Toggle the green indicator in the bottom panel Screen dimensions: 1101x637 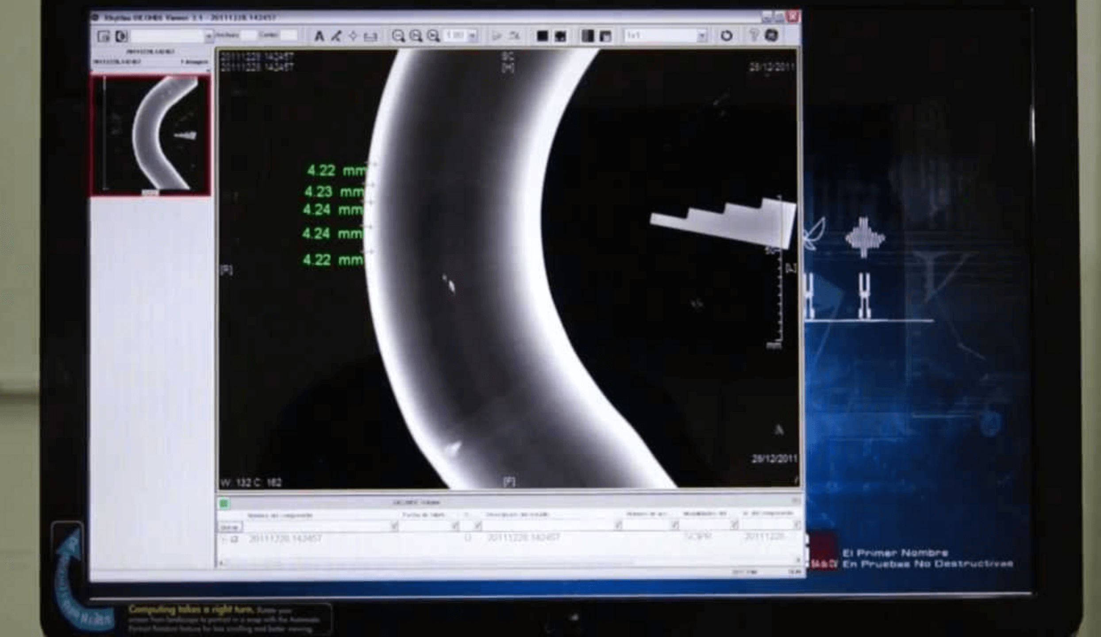click(224, 503)
